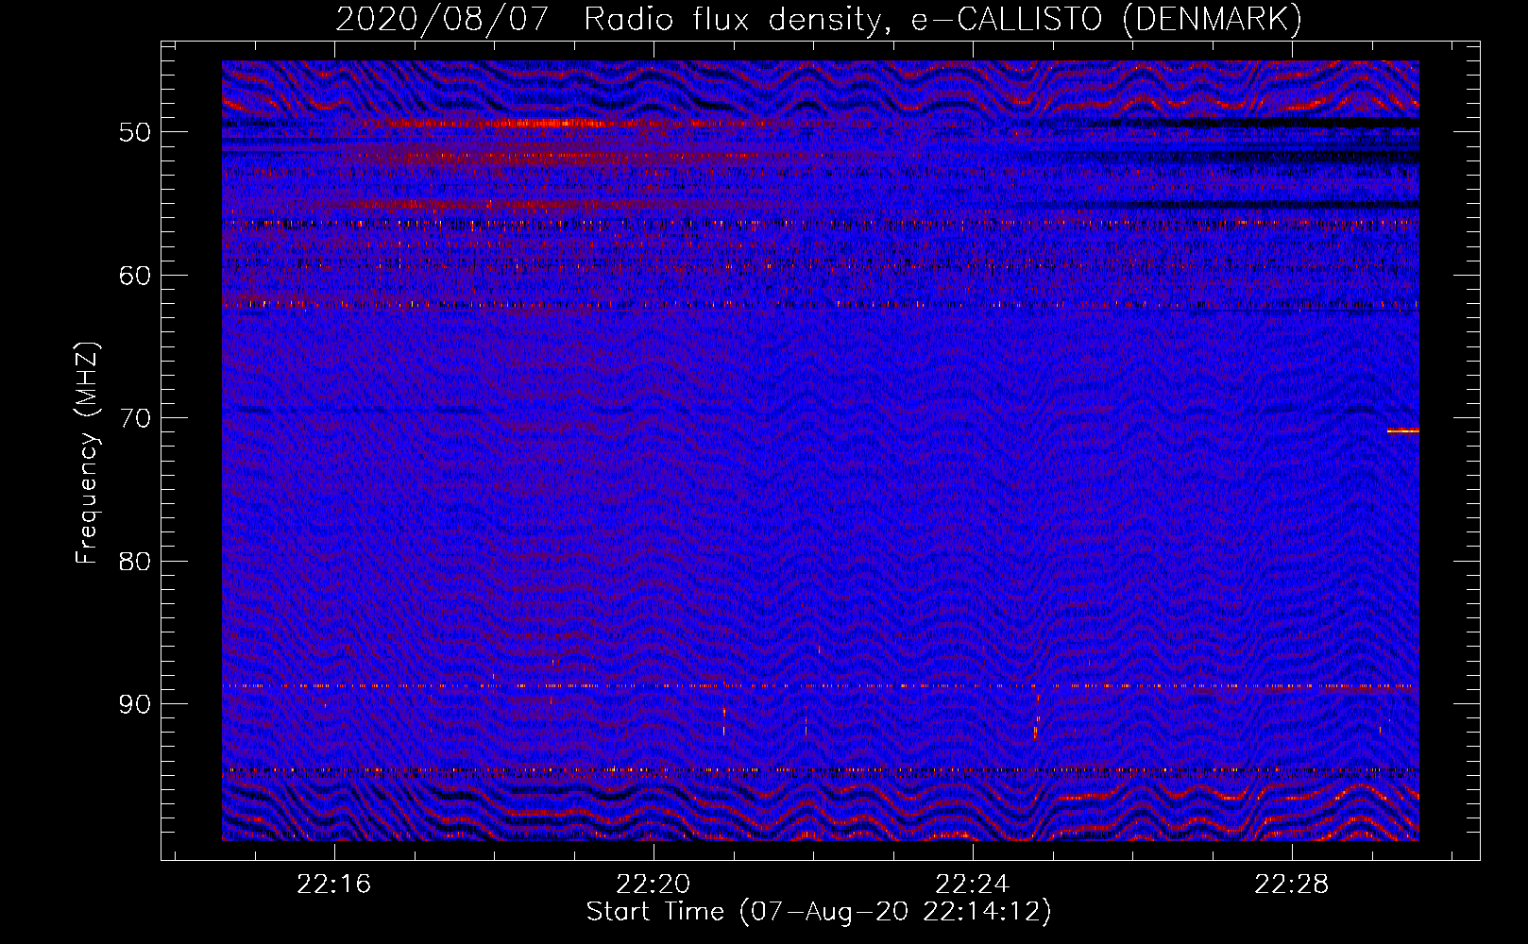Click the '22:16' time tick label
The image size is (1528, 944).
coord(334,885)
